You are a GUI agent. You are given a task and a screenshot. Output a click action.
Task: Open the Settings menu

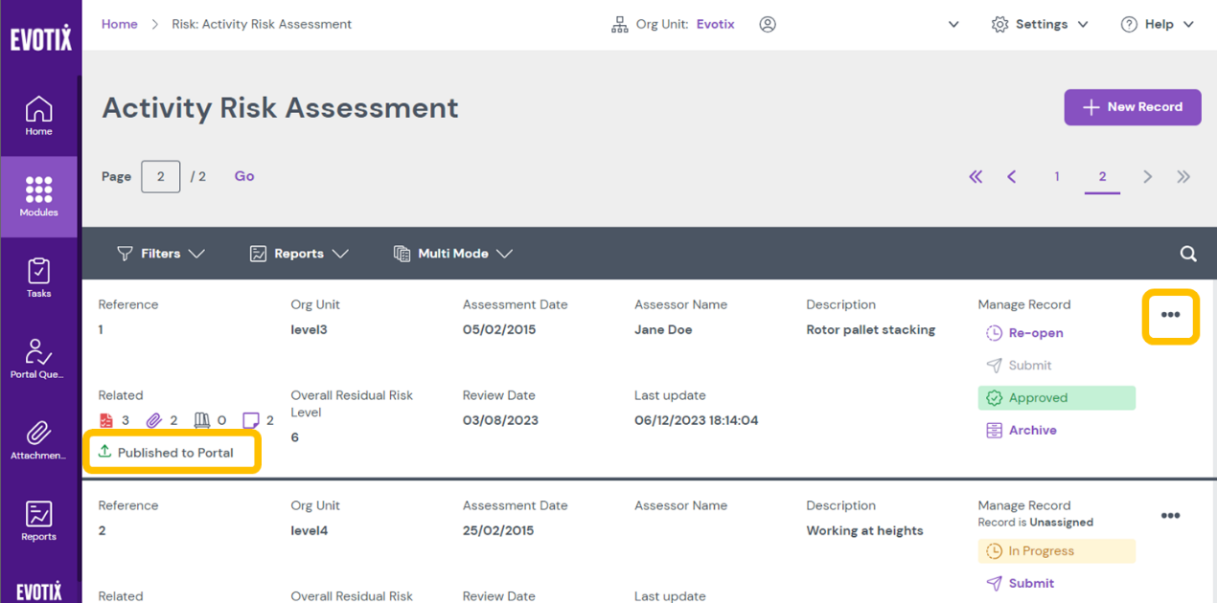(x=1040, y=24)
